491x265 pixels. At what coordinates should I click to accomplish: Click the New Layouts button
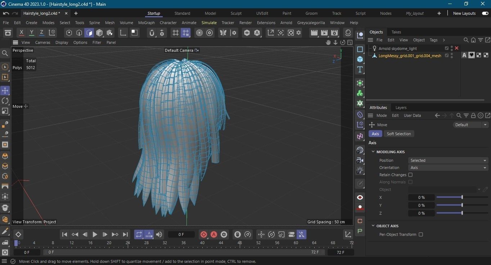(464, 13)
